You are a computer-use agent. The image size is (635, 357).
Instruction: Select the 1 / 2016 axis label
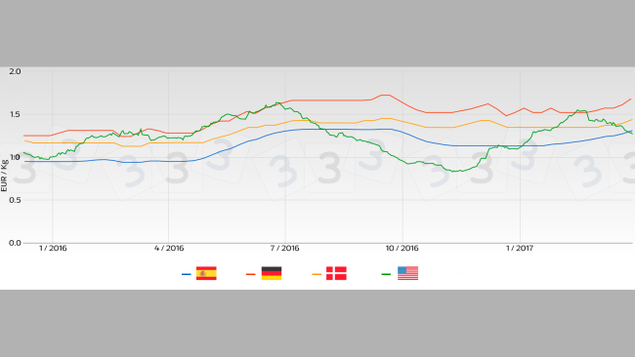pyautogui.click(x=53, y=249)
